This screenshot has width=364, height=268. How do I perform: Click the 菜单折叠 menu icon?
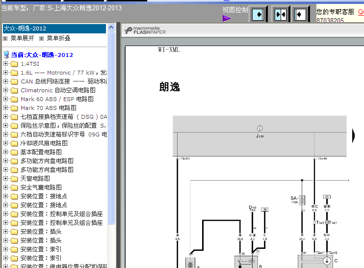click(x=41, y=39)
